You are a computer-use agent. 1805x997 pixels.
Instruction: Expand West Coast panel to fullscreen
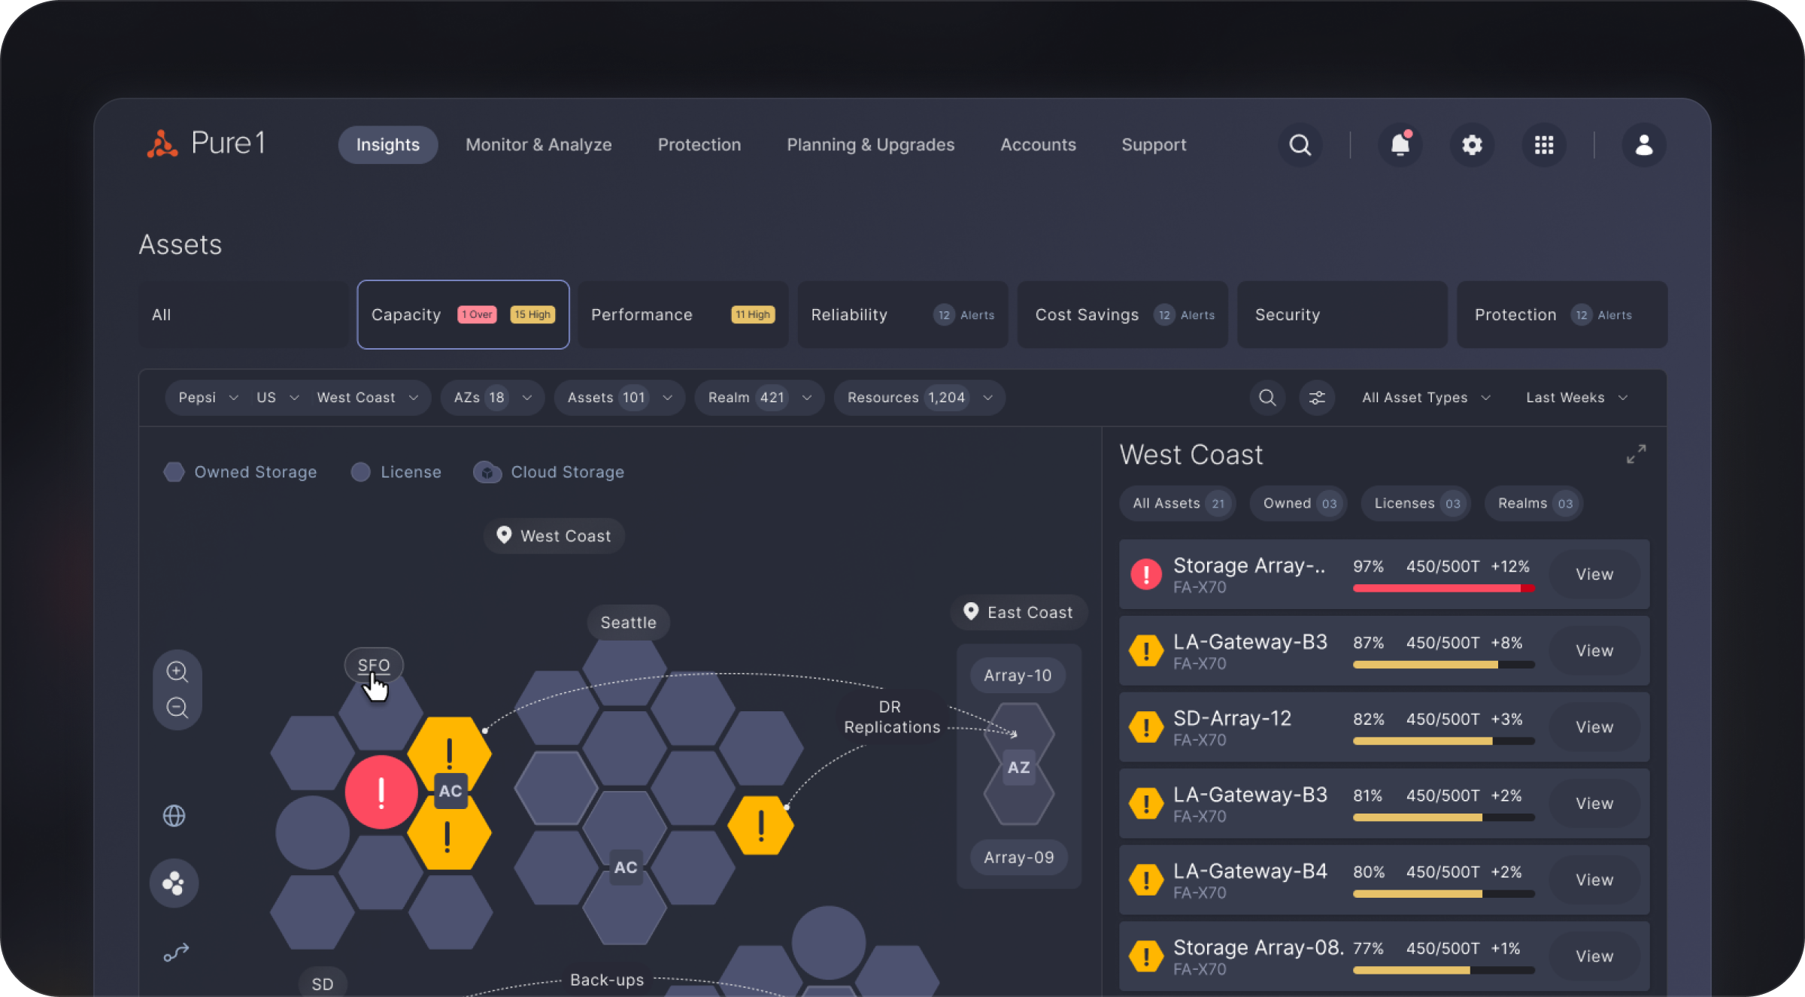(1636, 454)
